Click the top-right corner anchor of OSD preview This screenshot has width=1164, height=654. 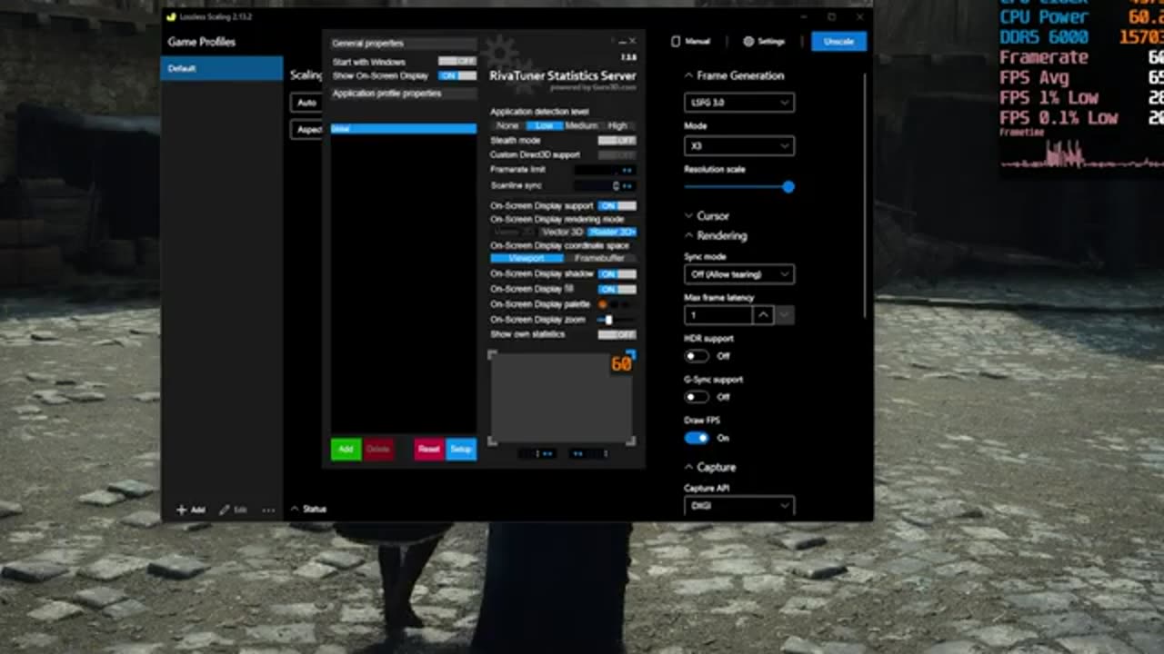[631, 355]
